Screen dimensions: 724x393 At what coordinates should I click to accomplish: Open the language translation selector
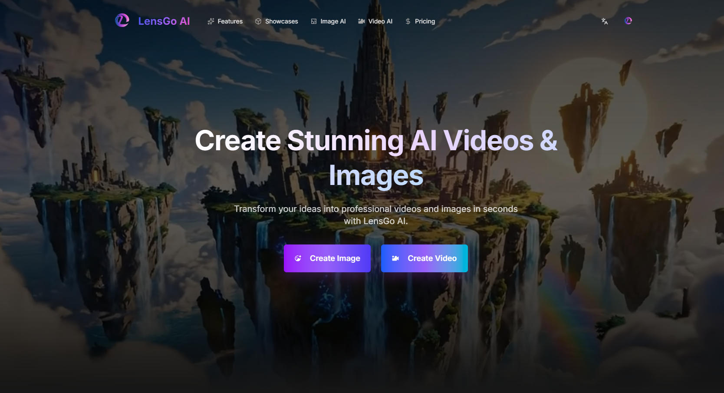coord(604,21)
